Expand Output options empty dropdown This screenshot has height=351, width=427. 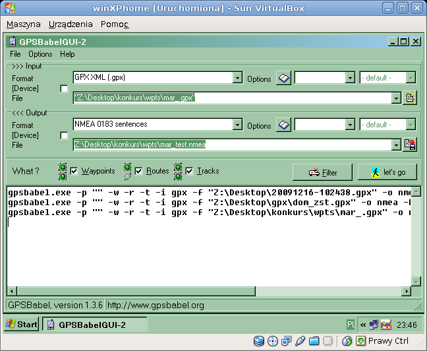[350, 125]
